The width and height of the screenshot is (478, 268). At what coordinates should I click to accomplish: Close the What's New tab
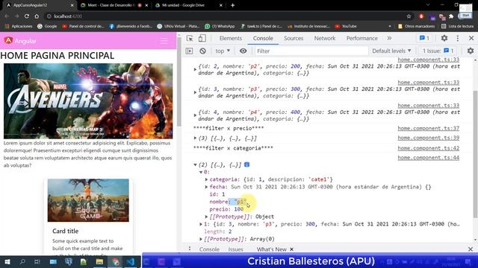(292, 249)
